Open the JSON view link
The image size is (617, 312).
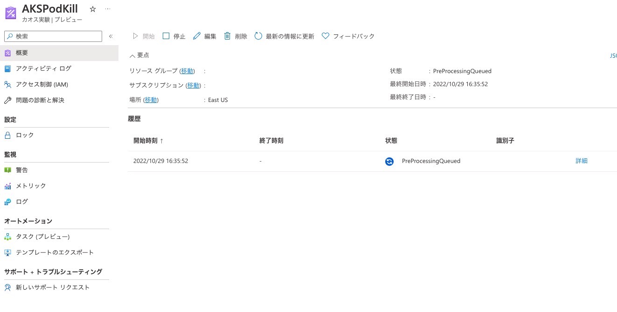(613, 55)
